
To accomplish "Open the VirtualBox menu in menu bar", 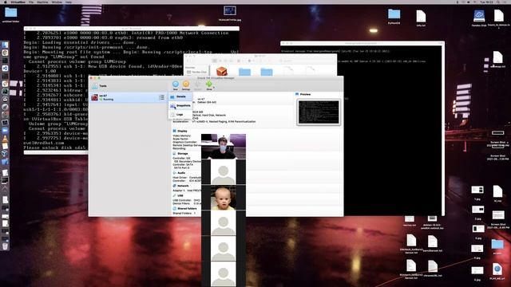I will pos(18,2).
